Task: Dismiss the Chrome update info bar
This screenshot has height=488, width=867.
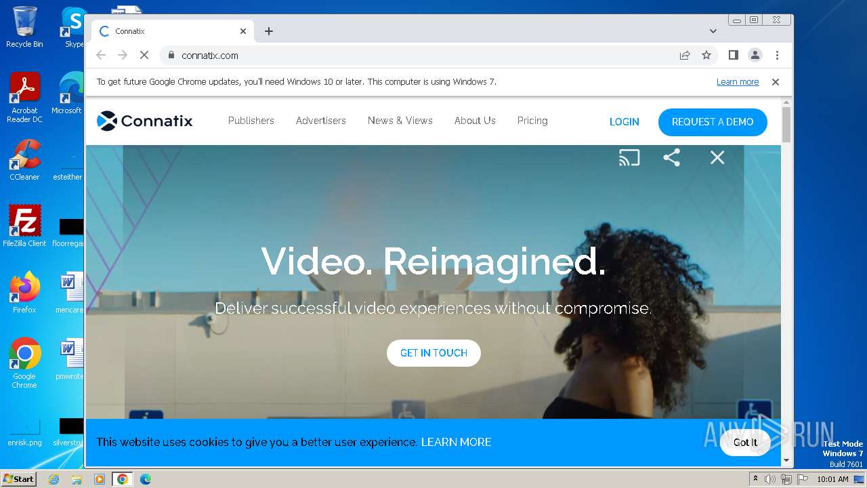Action: click(x=776, y=82)
